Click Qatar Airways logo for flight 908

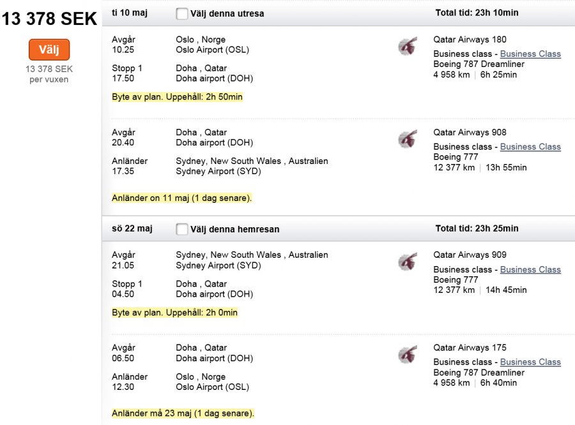407,140
